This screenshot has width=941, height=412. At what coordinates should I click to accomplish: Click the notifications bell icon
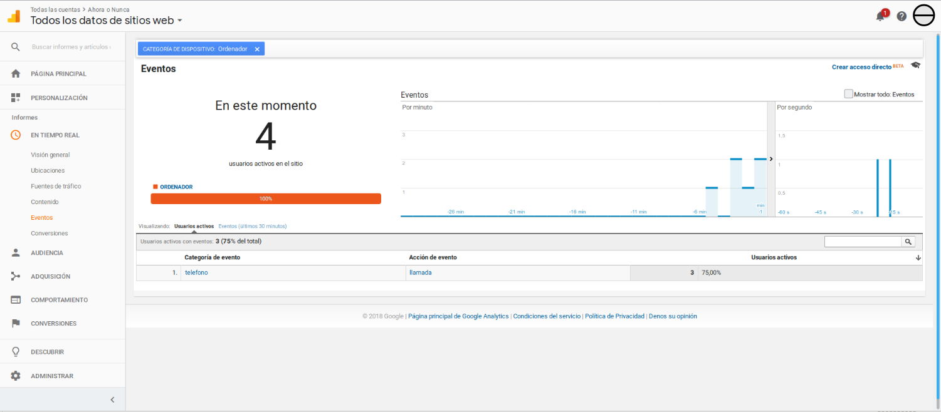coord(880,16)
